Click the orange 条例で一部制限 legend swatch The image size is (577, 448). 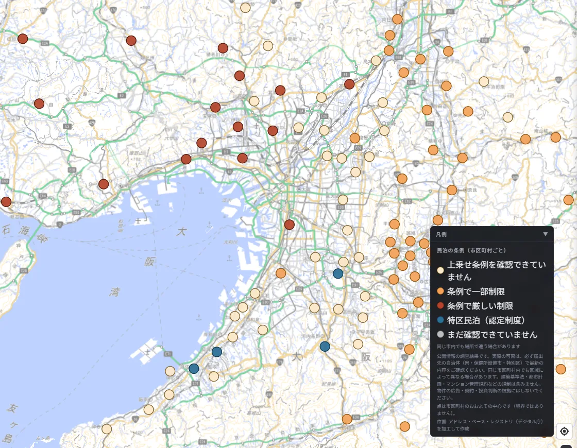pyautogui.click(x=440, y=291)
